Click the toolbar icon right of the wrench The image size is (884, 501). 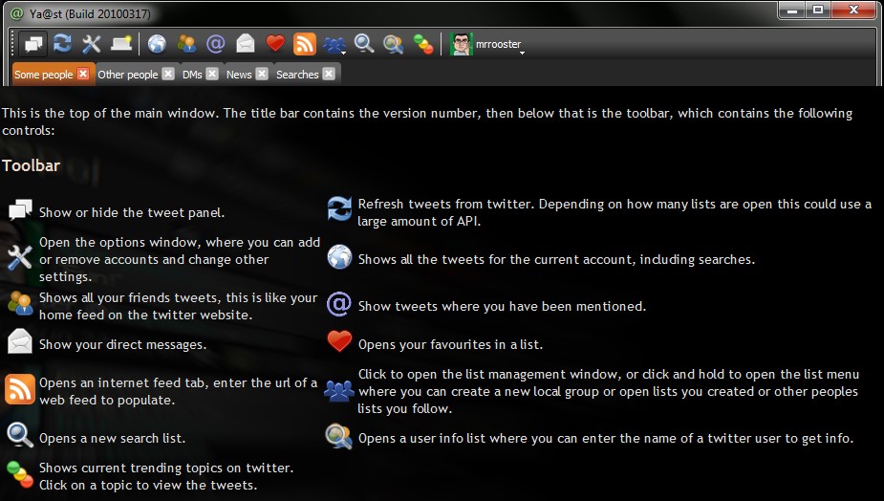coord(121,43)
